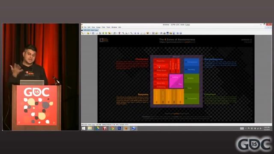Screen dimensions: 274x154
Task: Open Google Chrome from the taskbar
Action: pos(112,128)
